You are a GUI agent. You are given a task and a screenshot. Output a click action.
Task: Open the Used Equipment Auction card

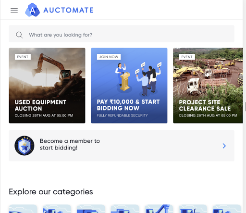coord(47,86)
